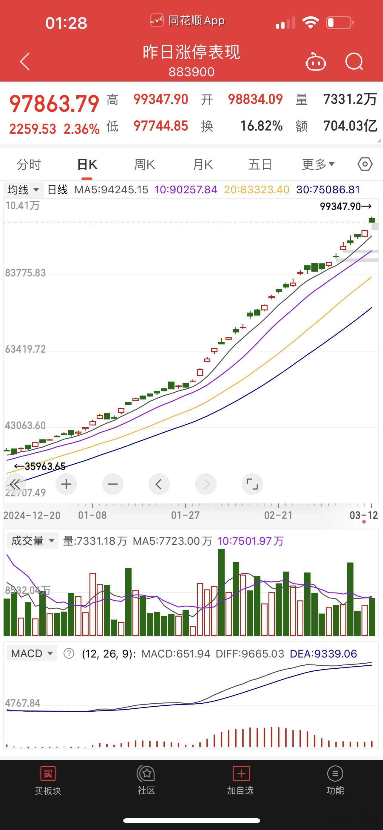Tap the high price label 99347.90→
The width and height of the screenshot is (383, 830).
[x=346, y=206]
